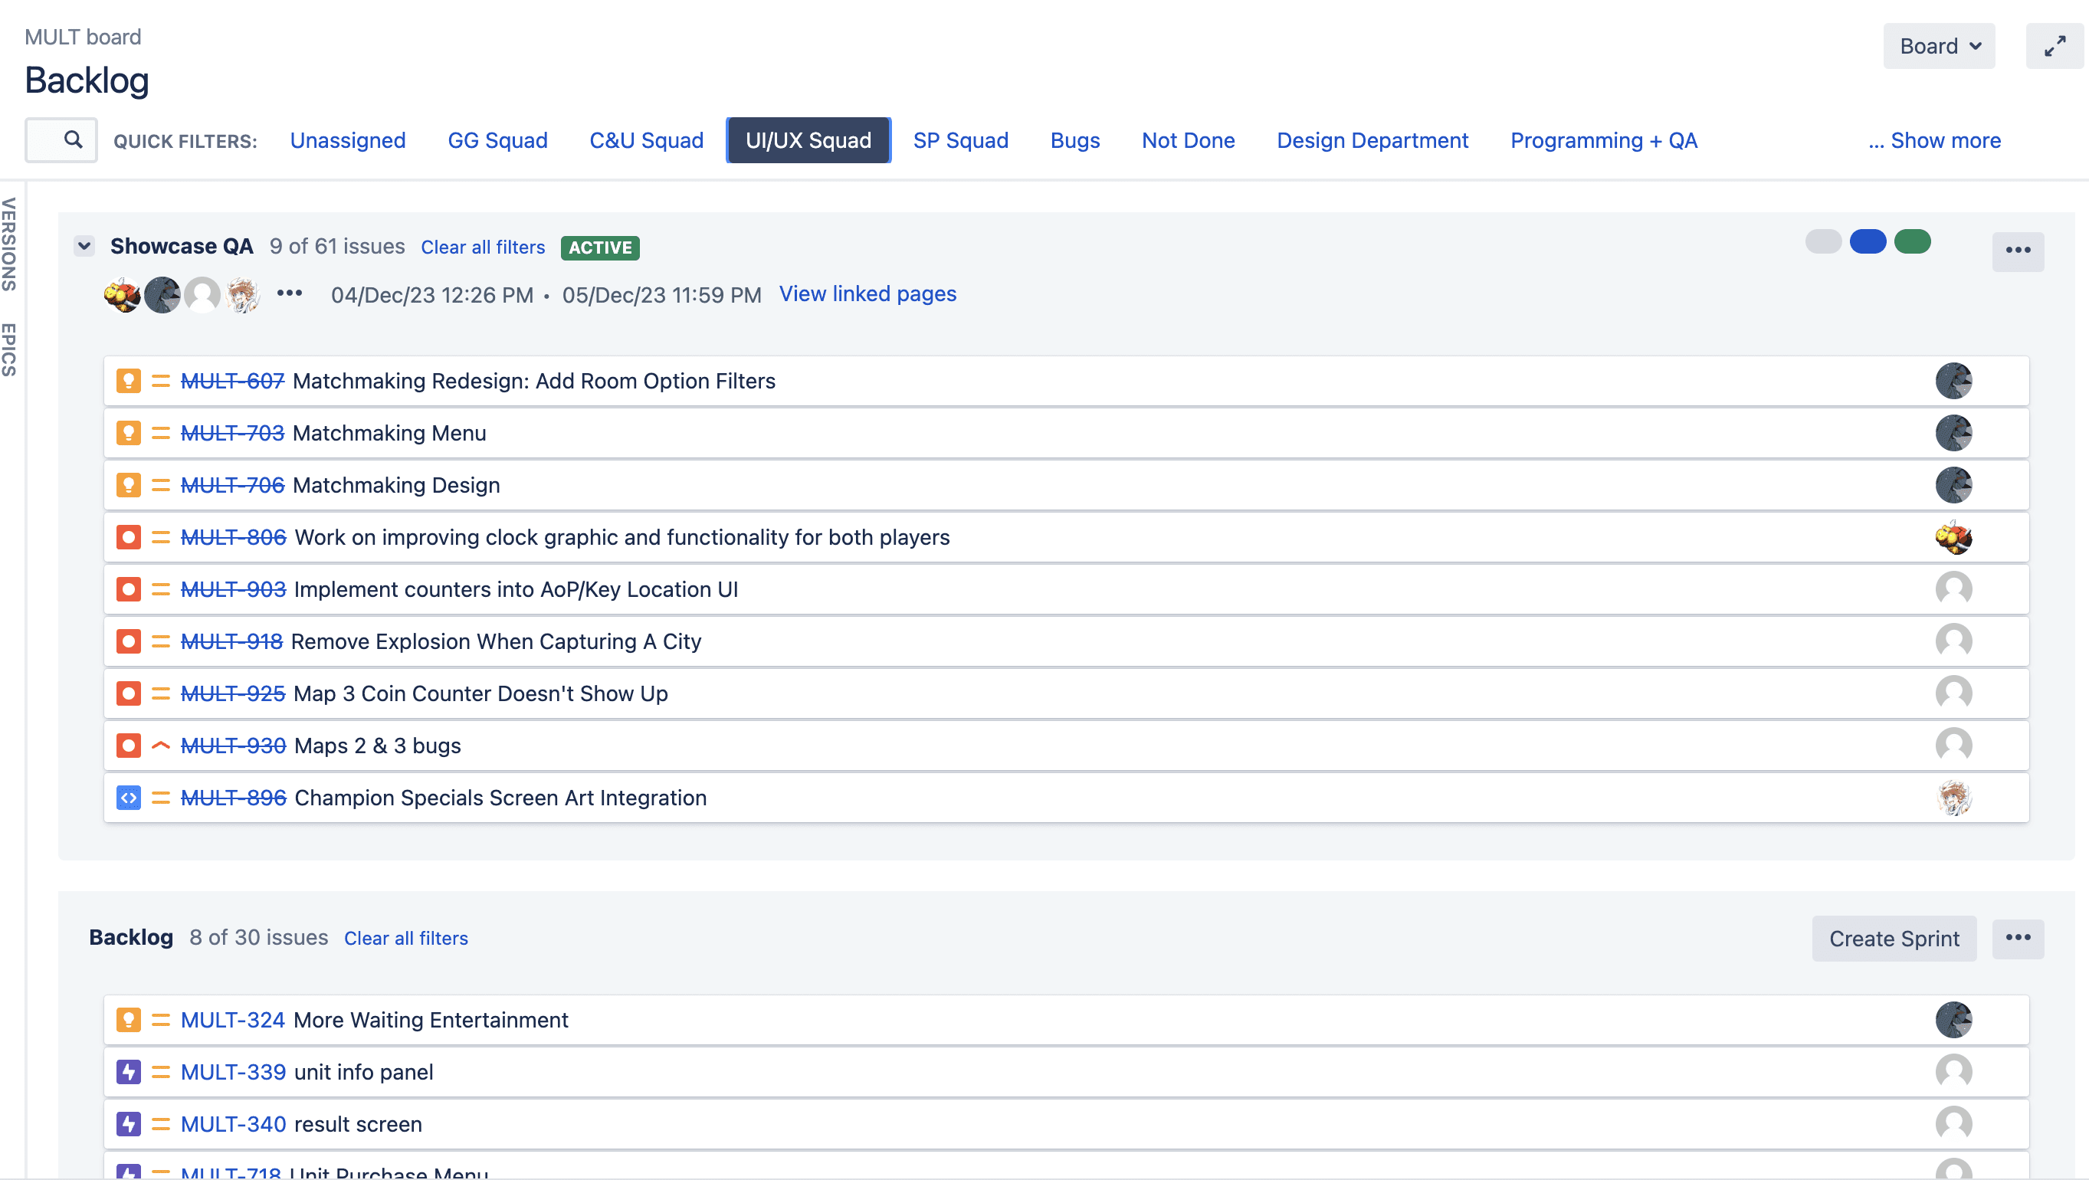
Task: Click the assignee avatar on the MULT-806 row
Action: 1953,537
